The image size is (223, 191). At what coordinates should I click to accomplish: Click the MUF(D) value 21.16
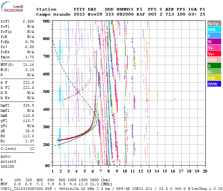pyautogui.click(x=28, y=65)
